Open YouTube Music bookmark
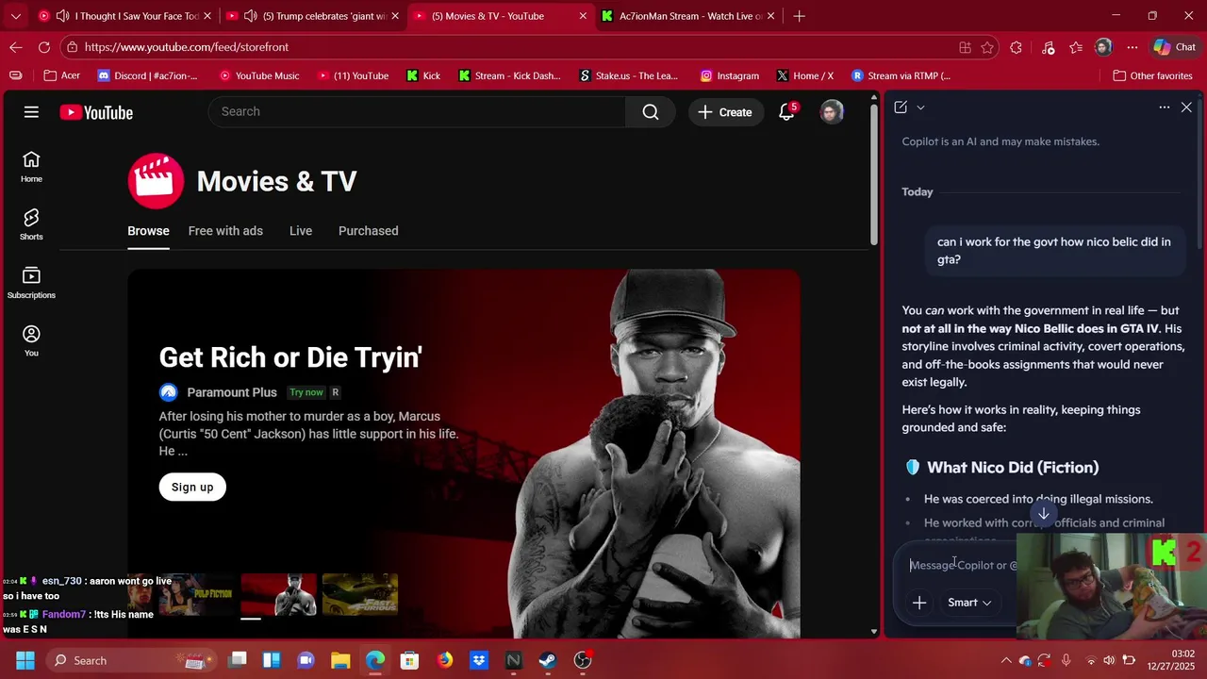1207x679 pixels. [x=259, y=75]
